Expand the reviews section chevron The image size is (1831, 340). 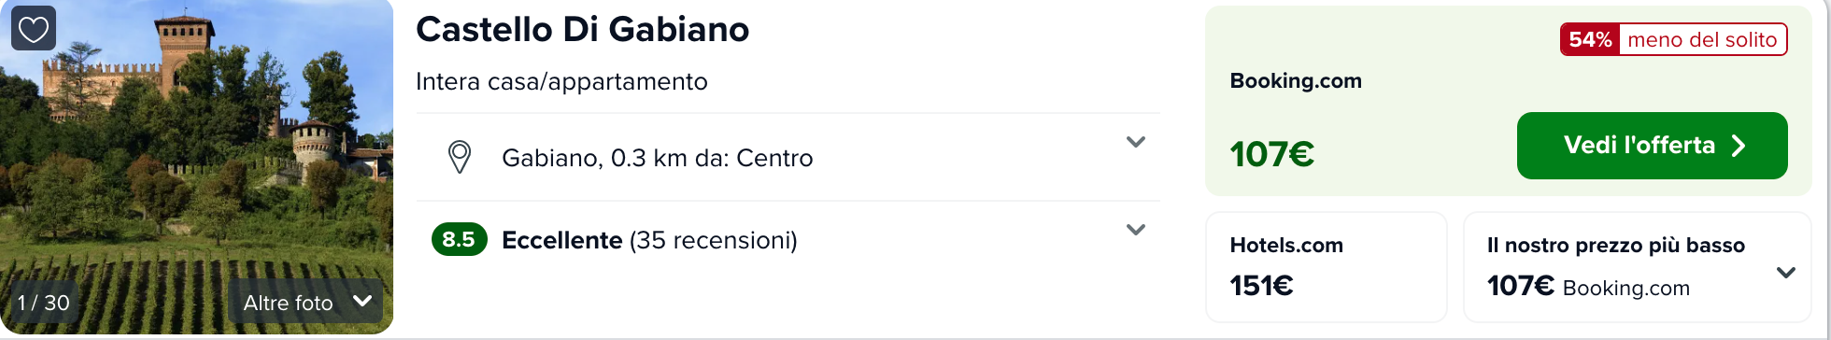pos(1135,230)
